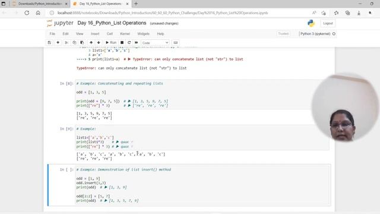View site information icon
Viewport: 380px width, 214px height.
pos(52,13)
